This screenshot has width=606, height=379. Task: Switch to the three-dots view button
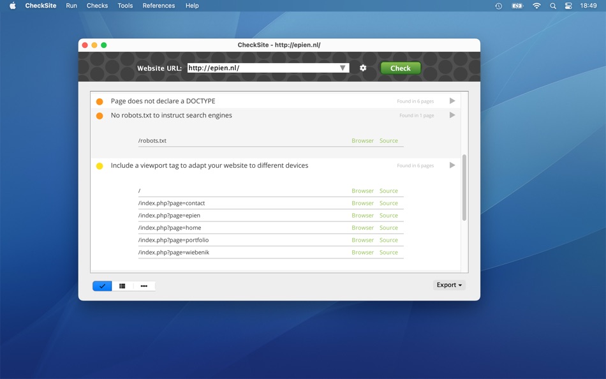pos(144,286)
